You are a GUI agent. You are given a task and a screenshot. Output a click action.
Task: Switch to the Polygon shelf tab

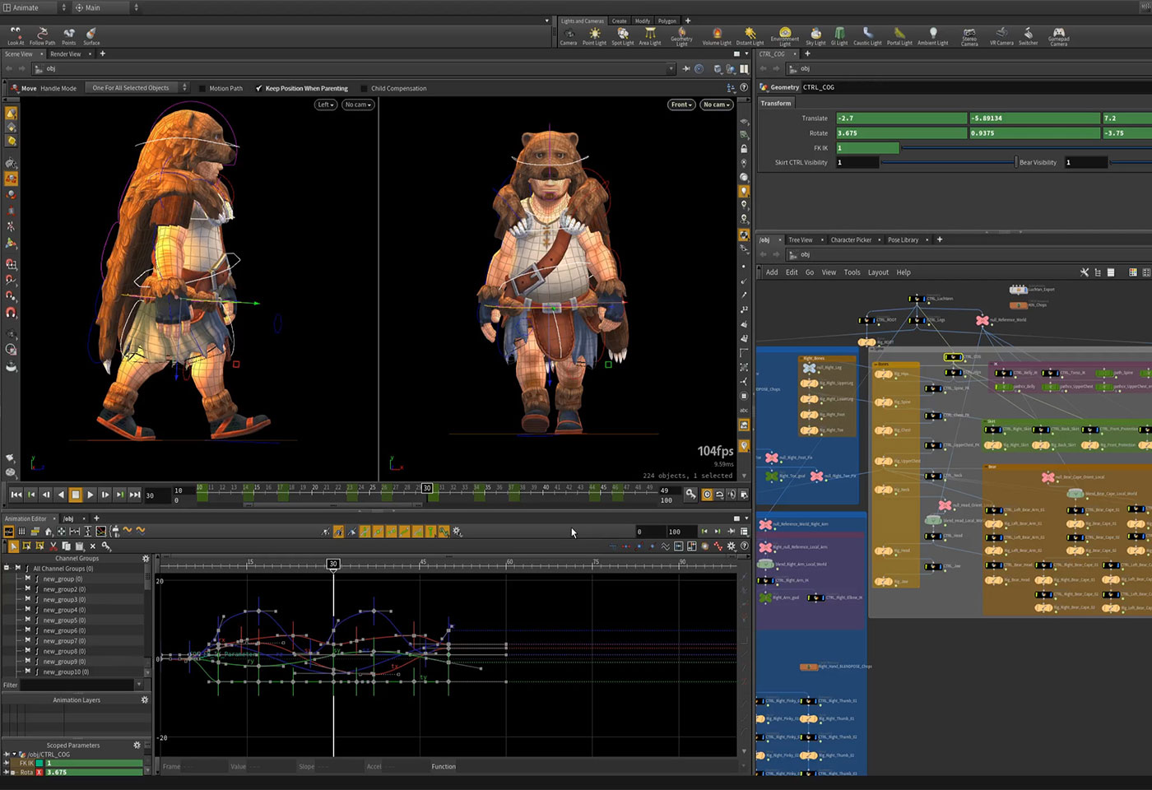[667, 21]
